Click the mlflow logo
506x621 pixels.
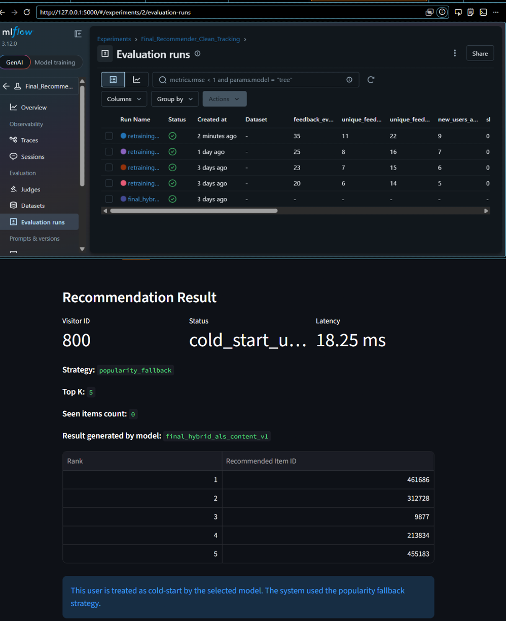17,32
